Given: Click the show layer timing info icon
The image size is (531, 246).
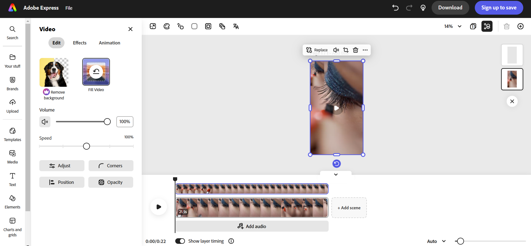Looking at the screenshot, I should click(231, 241).
